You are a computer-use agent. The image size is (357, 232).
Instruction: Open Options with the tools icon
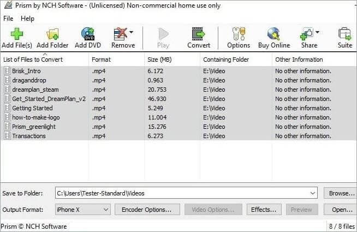239,34
